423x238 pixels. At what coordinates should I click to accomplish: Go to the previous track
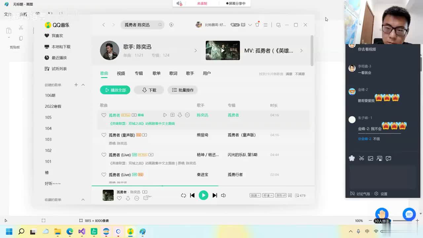[x=192, y=195]
